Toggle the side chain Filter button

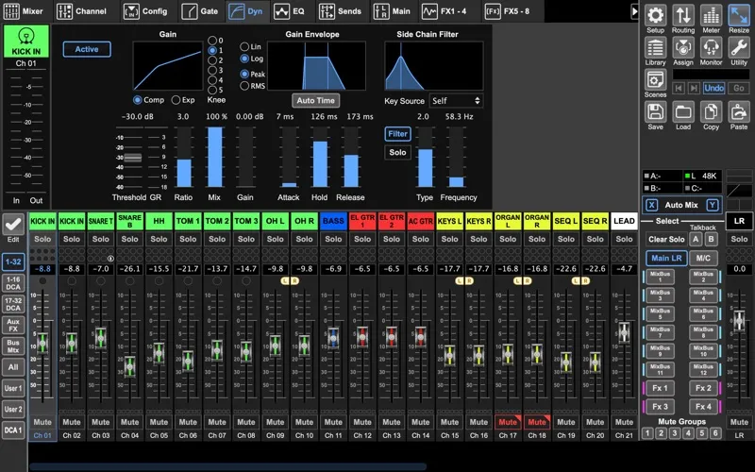point(397,134)
